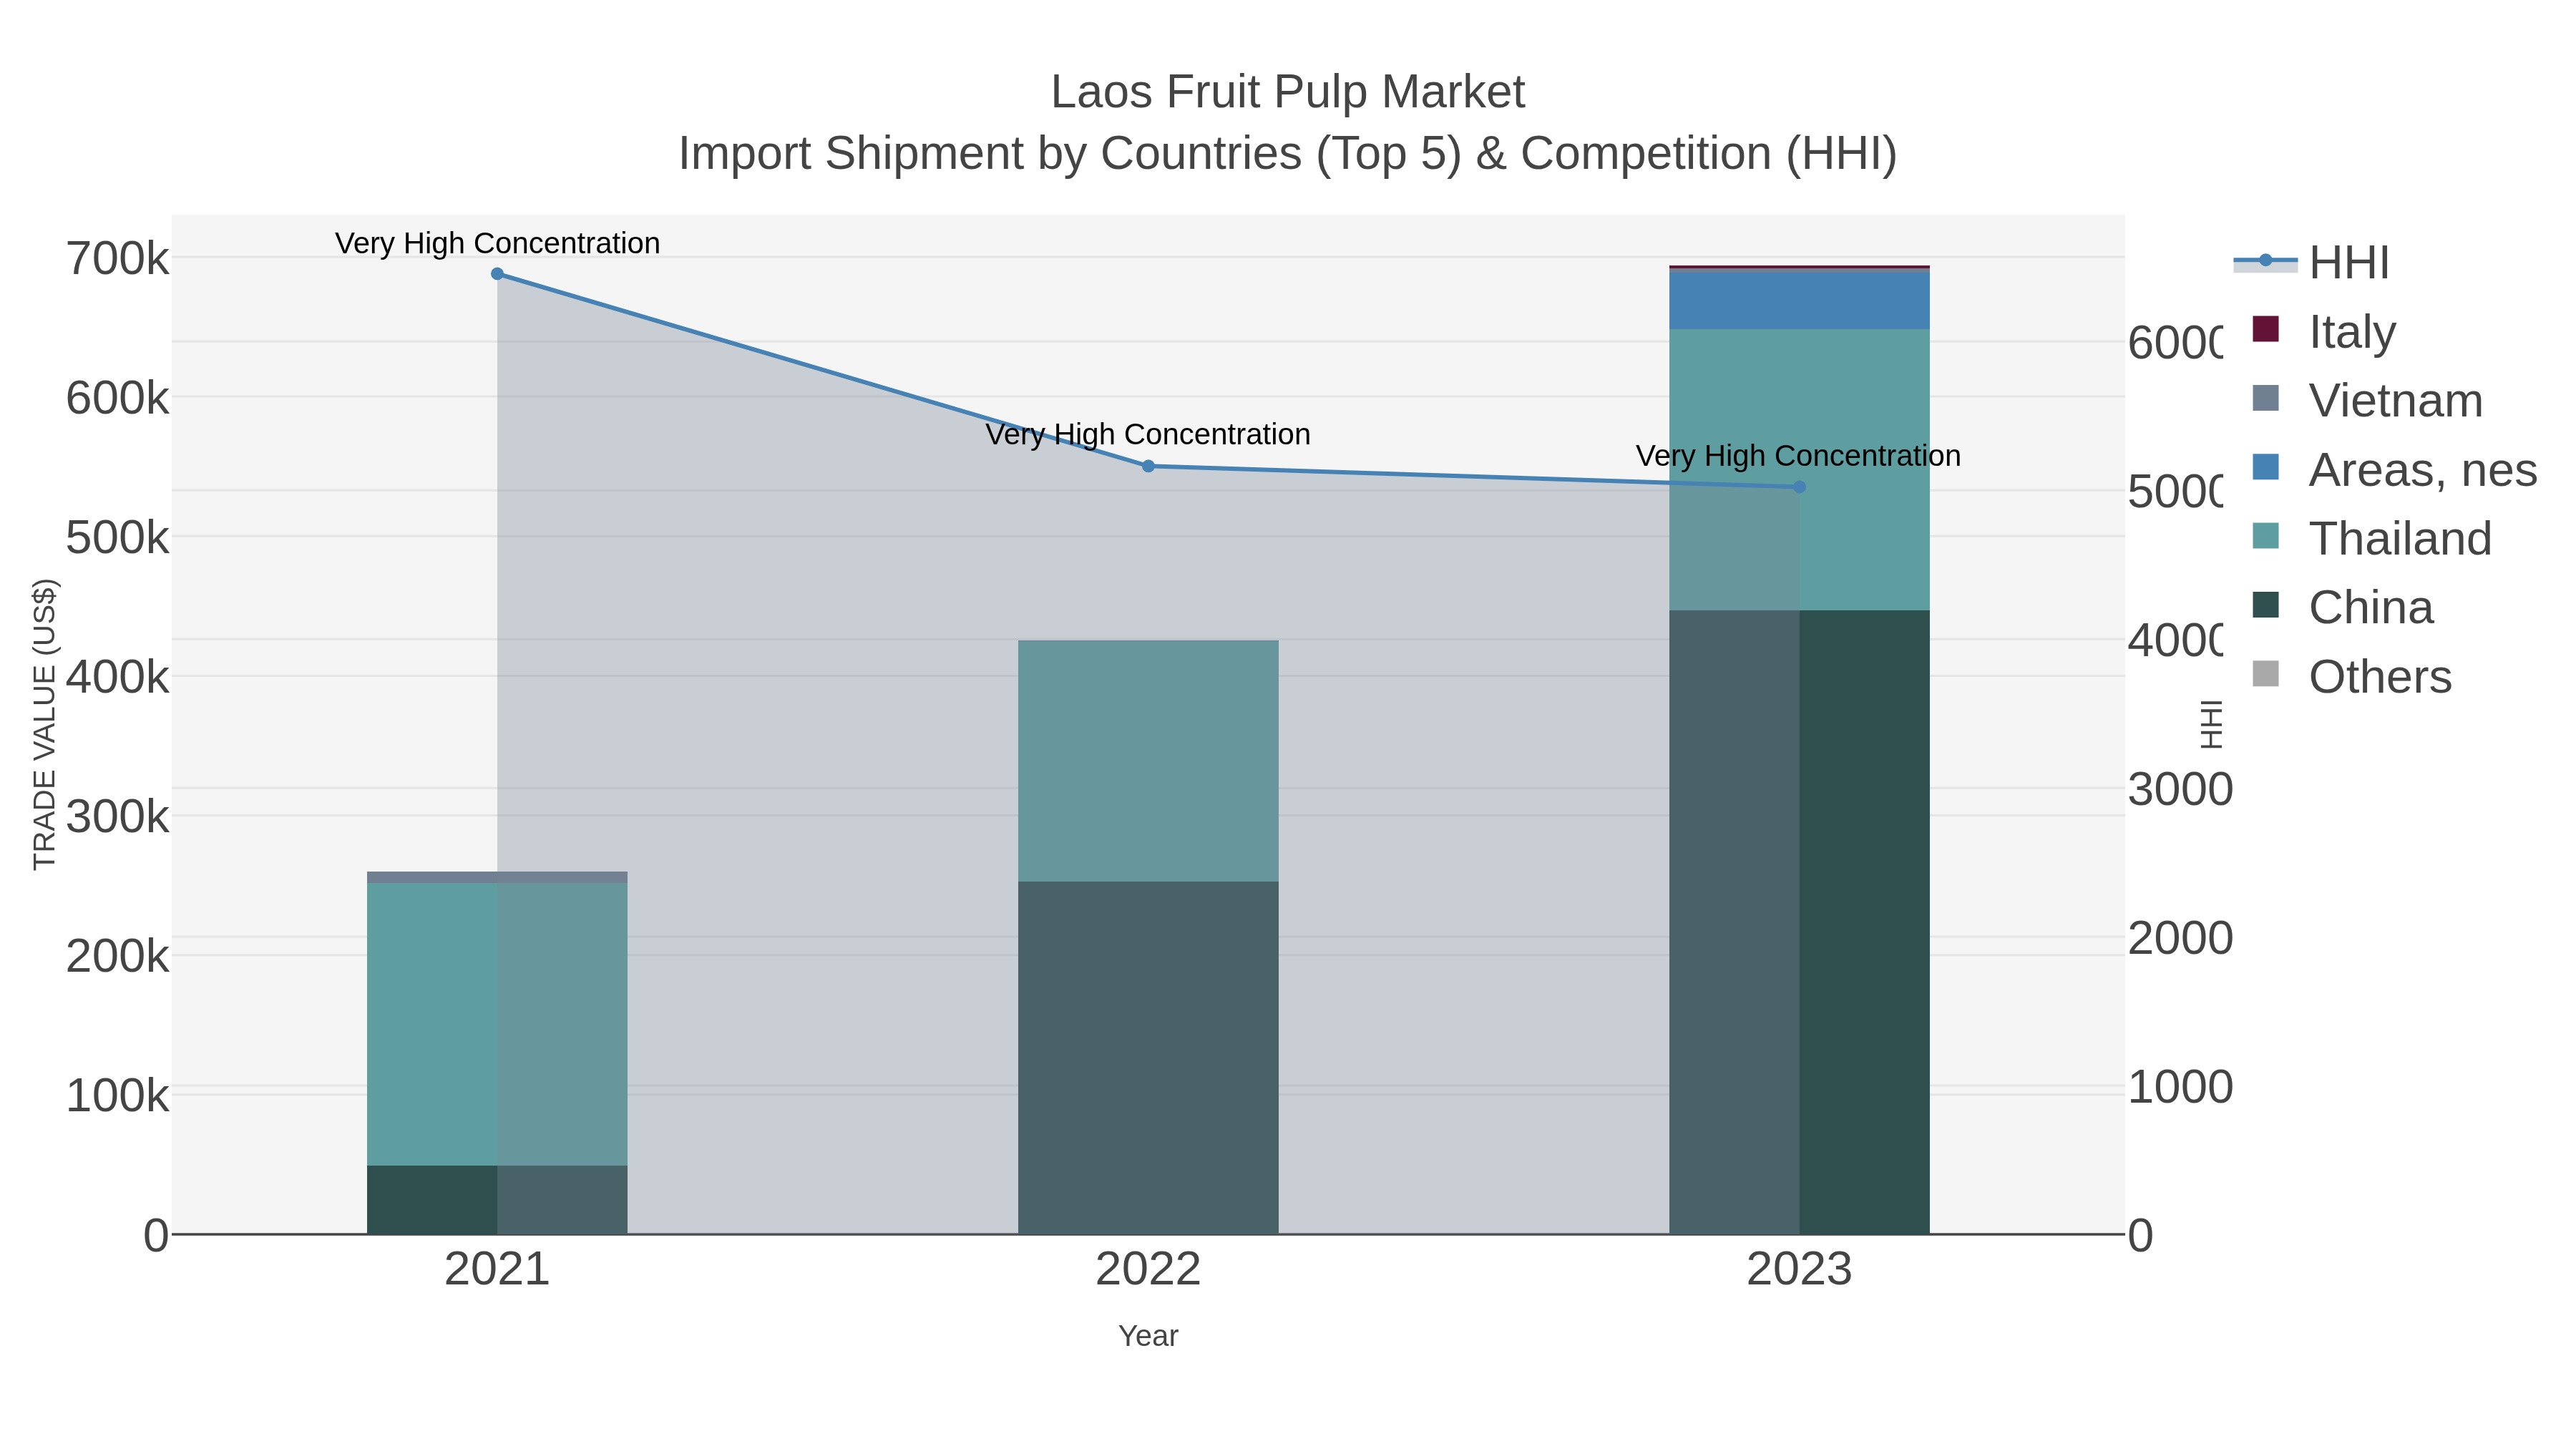Click the 100k y-axis tick label
The image size is (2576, 1449).
117,1096
